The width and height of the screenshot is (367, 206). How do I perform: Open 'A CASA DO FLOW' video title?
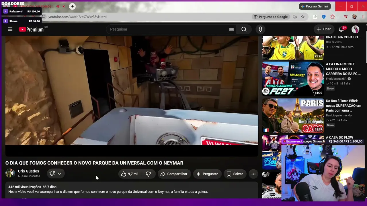click(x=339, y=137)
